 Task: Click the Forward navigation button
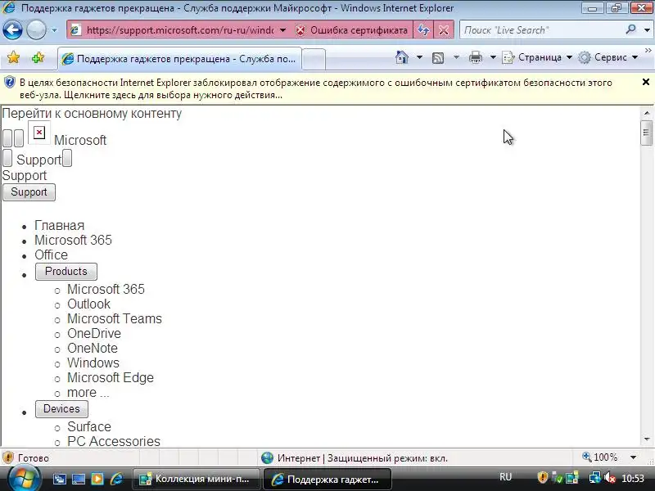tap(36, 30)
